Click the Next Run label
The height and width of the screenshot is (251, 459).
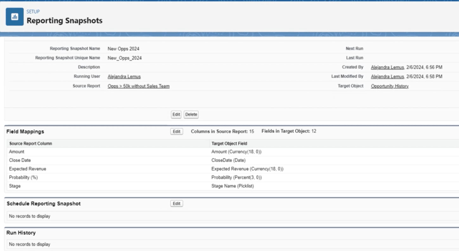click(x=354, y=49)
